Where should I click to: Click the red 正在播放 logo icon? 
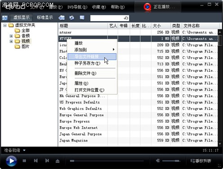click(147, 7)
